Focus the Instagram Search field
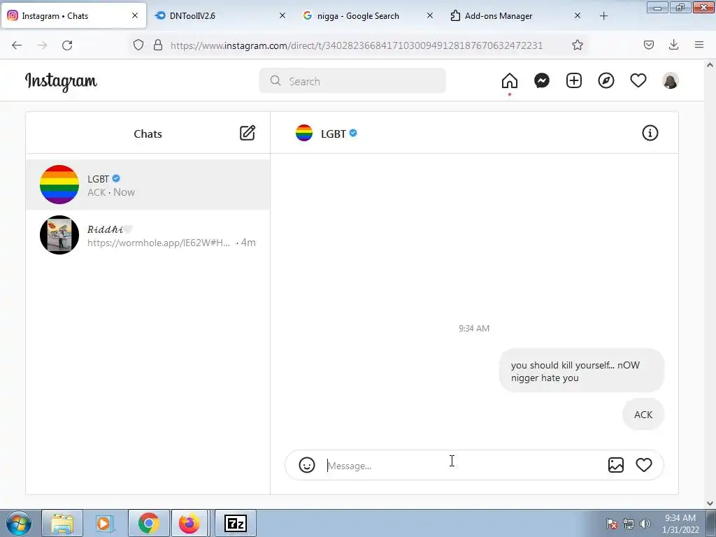 click(352, 81)
